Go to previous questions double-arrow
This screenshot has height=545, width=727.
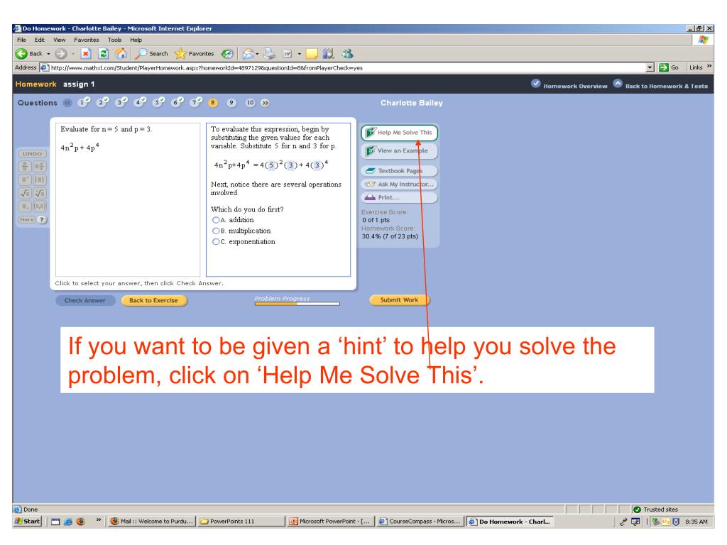[67, 103]
